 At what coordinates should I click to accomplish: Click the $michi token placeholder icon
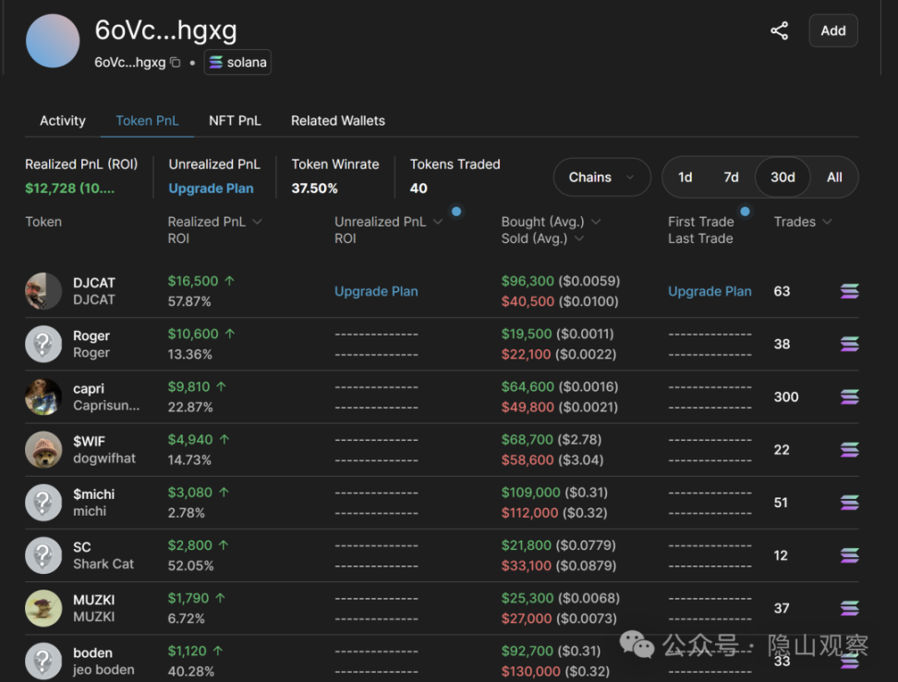[43, 503]
